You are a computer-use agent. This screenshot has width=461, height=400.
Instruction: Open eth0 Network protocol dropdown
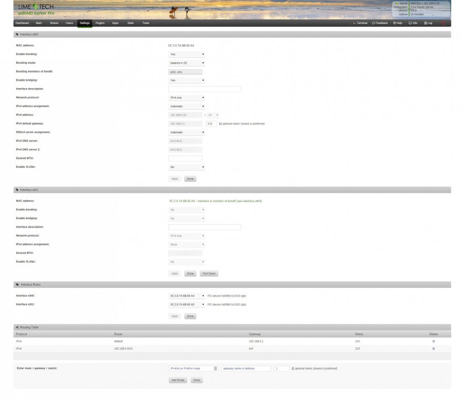(187, 97)
